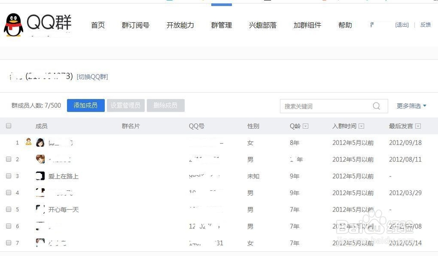Click the Q龄 column sort arrow

[x=306, y=126]
